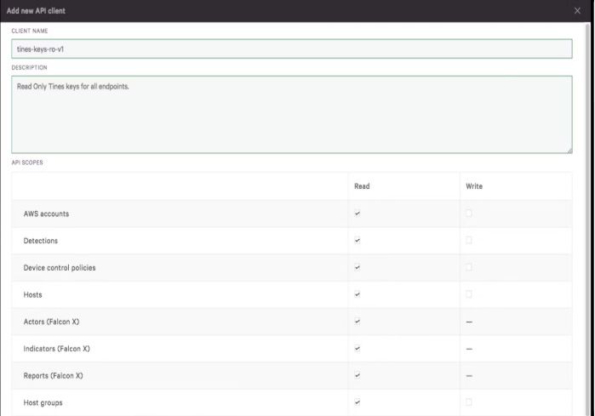Image resolution: width=595 pixels, height=416 pixels.
Task: Toggle Read for Reports (Falcon X)
Action: [x=358, y=375]
